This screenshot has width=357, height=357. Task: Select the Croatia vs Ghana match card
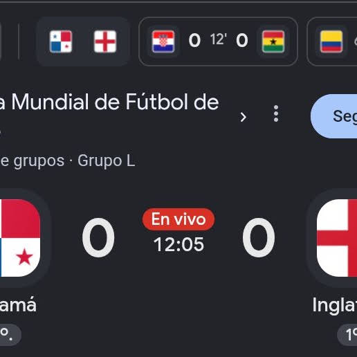coord(218,42)
